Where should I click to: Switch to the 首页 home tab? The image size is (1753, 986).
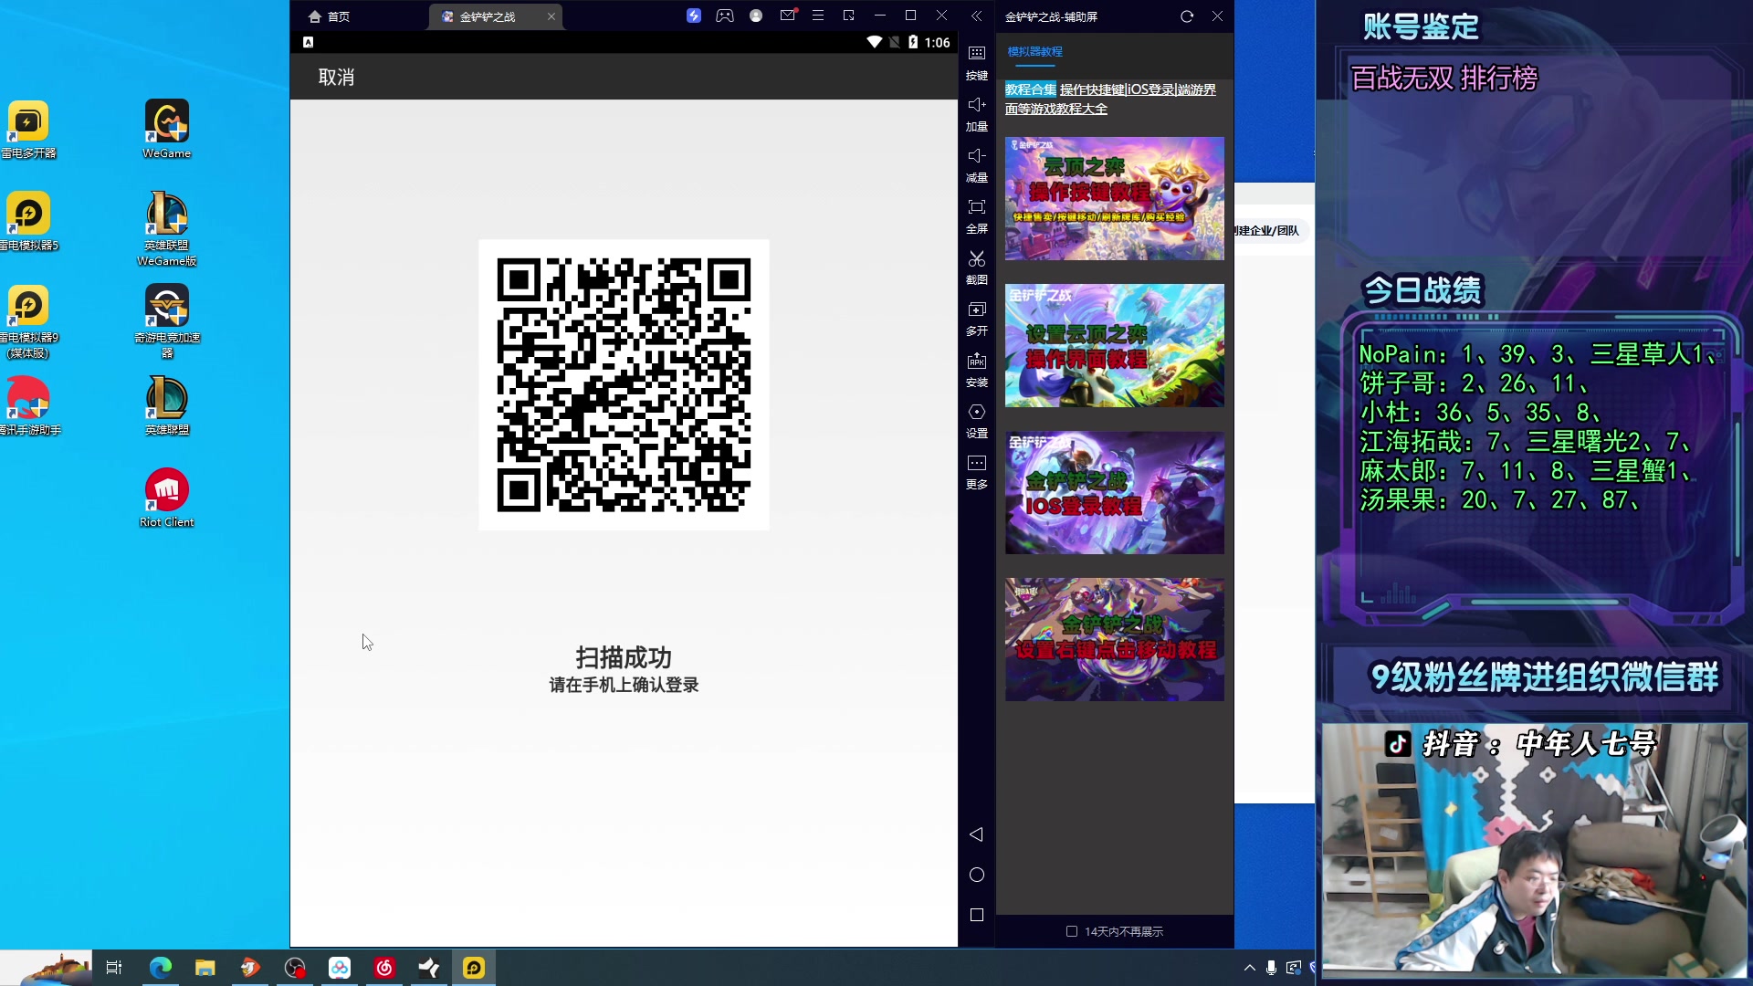point(330,16)
